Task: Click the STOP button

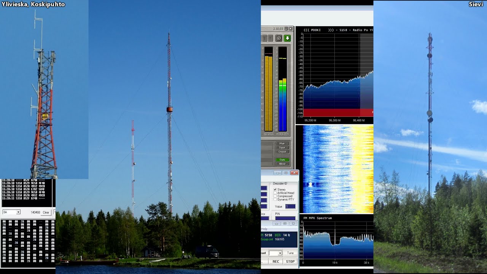Action: (290, 261)
